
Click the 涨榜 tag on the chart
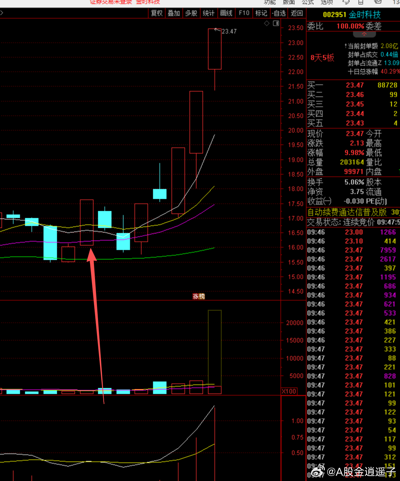(199, 296)
